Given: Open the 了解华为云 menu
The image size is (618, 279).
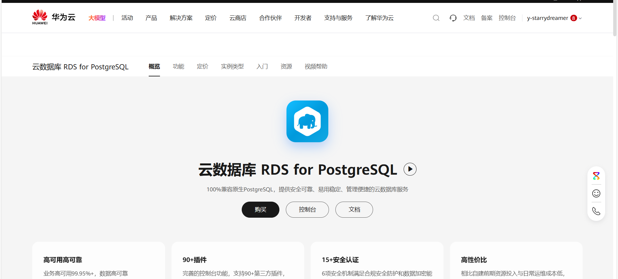Looking at the screenshot, I should (x=379, y=18).
